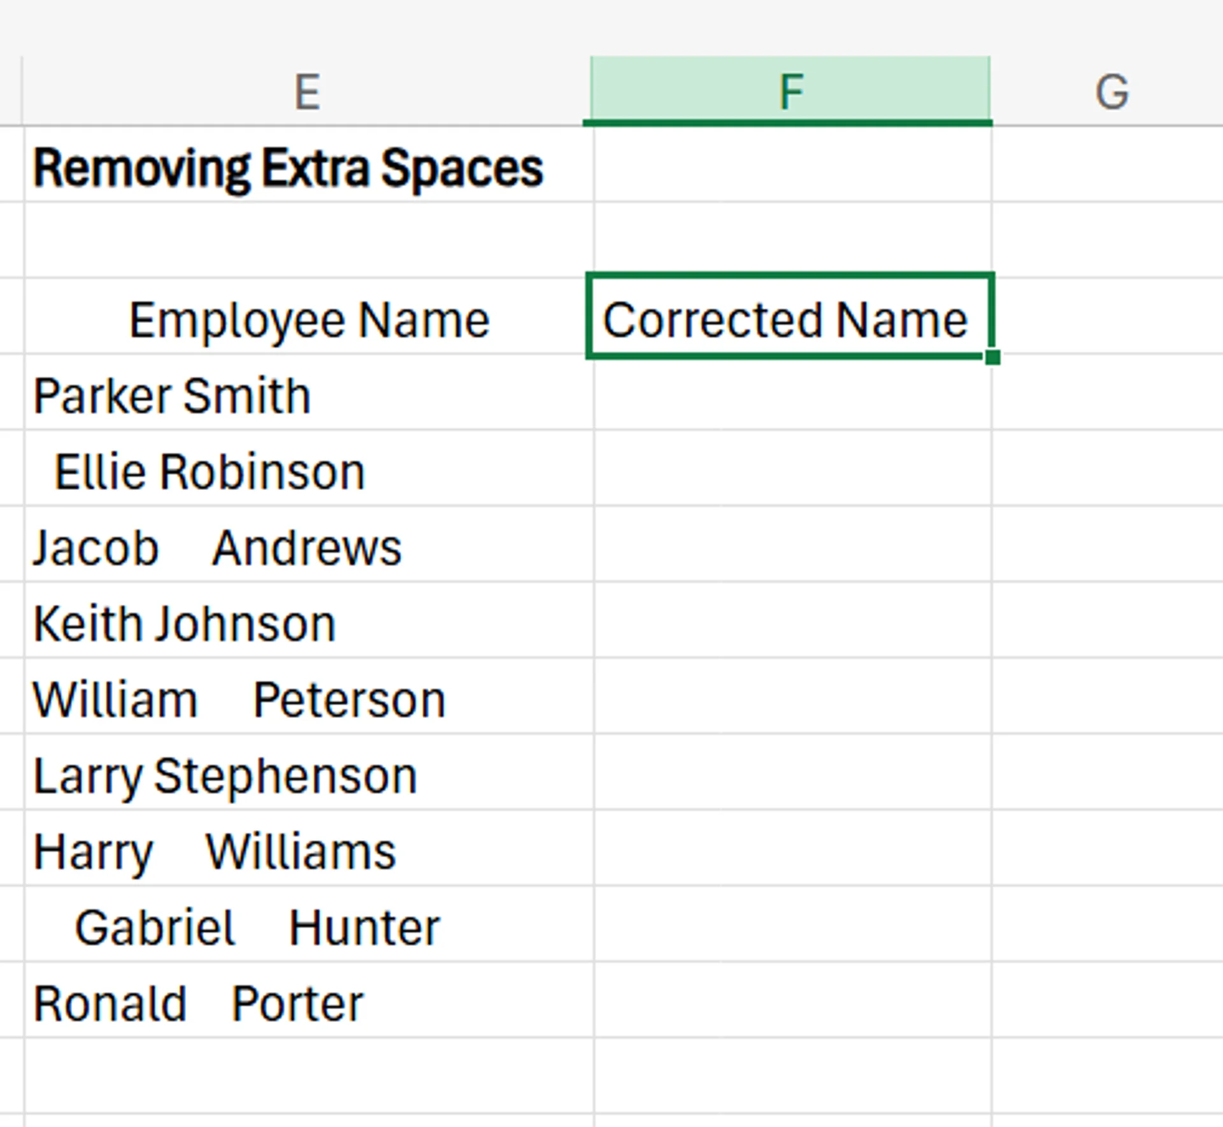The height and width of the screenshot is (1127, 1223).
Task: Click the Jacob Andrews cell
Action: coord(306,545)
